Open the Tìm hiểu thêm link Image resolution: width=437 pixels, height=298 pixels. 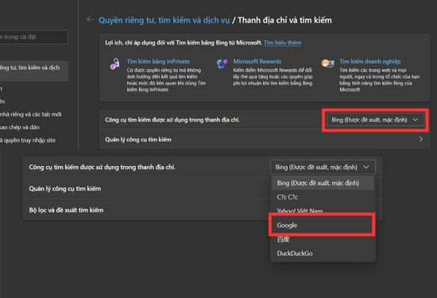[x=282, y=43]
